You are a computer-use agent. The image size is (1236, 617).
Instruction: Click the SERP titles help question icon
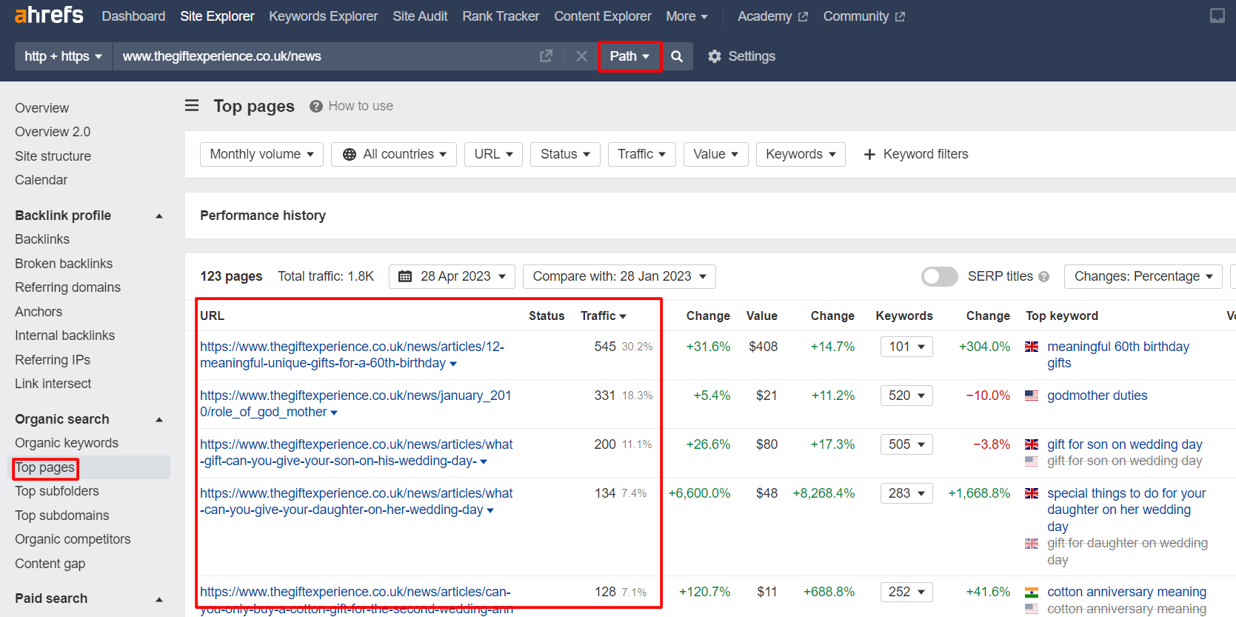point(1044,276)
